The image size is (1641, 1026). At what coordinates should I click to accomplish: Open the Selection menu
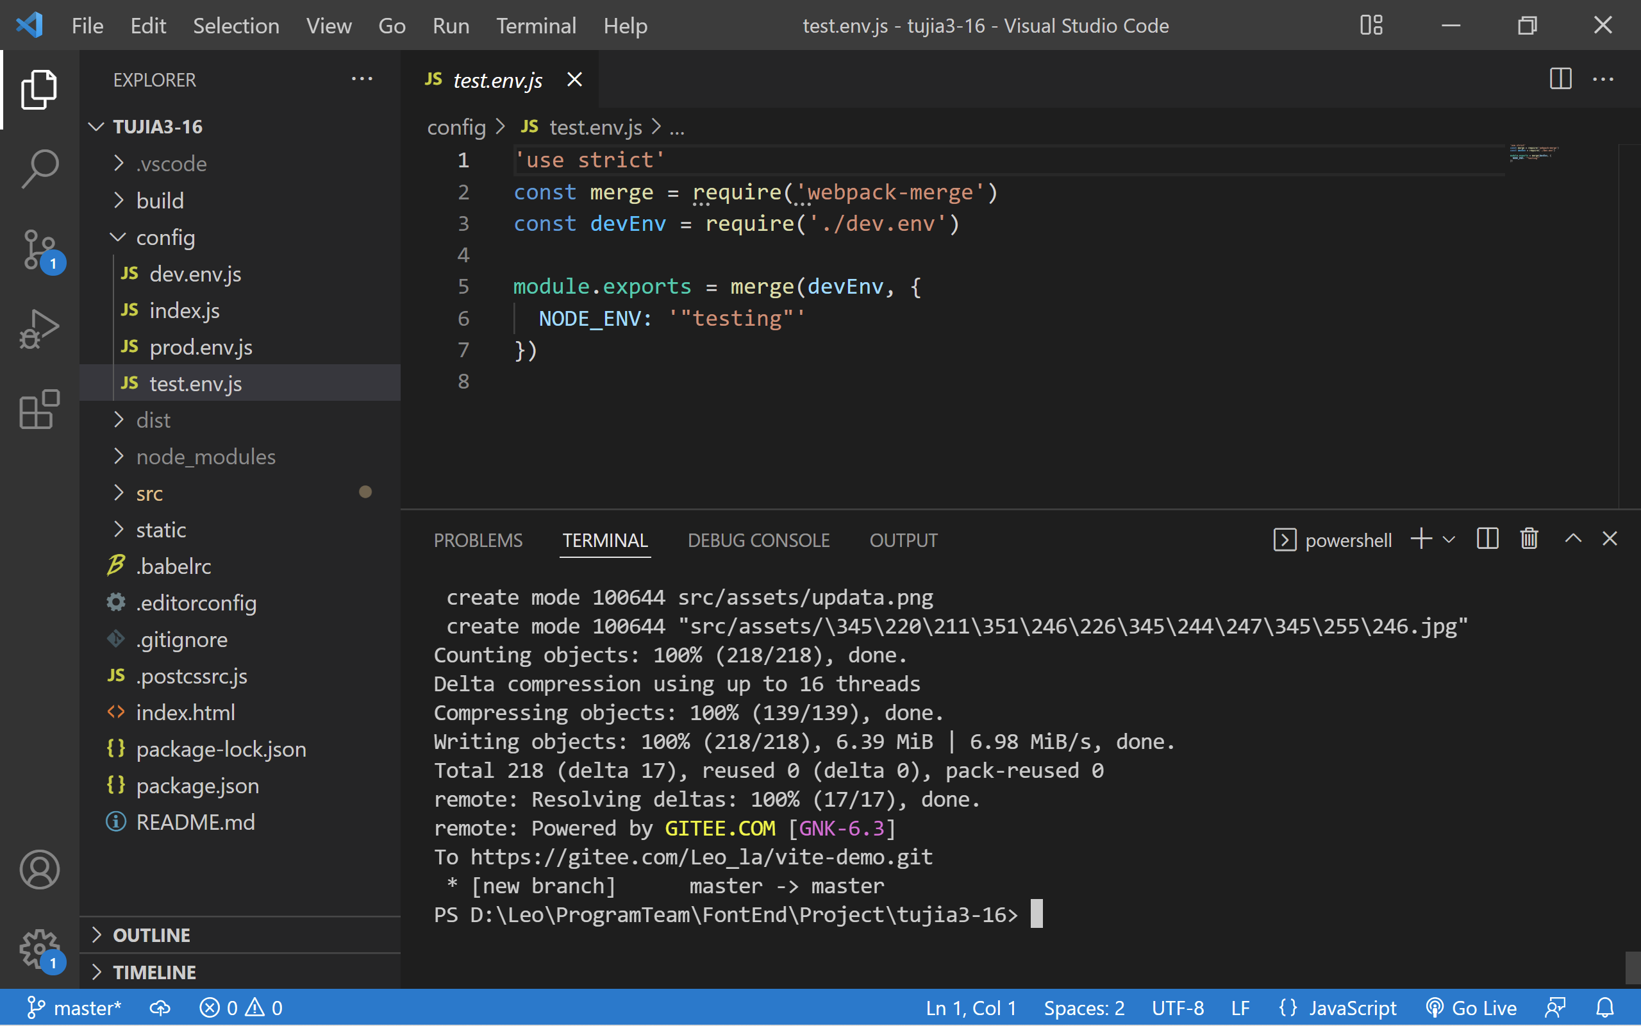coord(236,26)
